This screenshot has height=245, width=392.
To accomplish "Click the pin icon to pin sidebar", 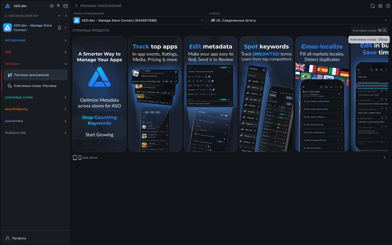I will pos(58,6).
